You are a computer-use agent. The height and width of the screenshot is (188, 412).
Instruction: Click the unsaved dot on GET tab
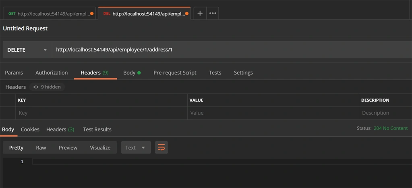tap(92, 14)
